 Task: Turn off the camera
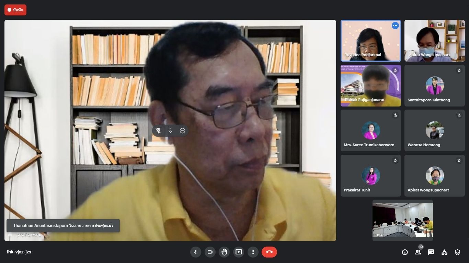click(210, 252)
